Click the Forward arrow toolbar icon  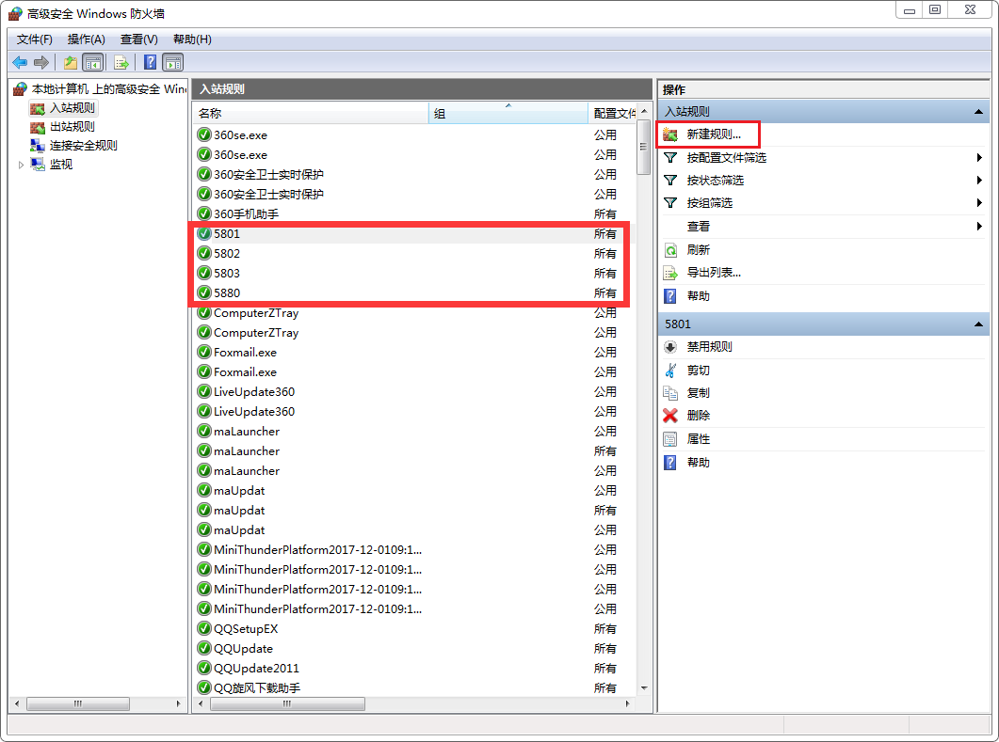[41, 62]
